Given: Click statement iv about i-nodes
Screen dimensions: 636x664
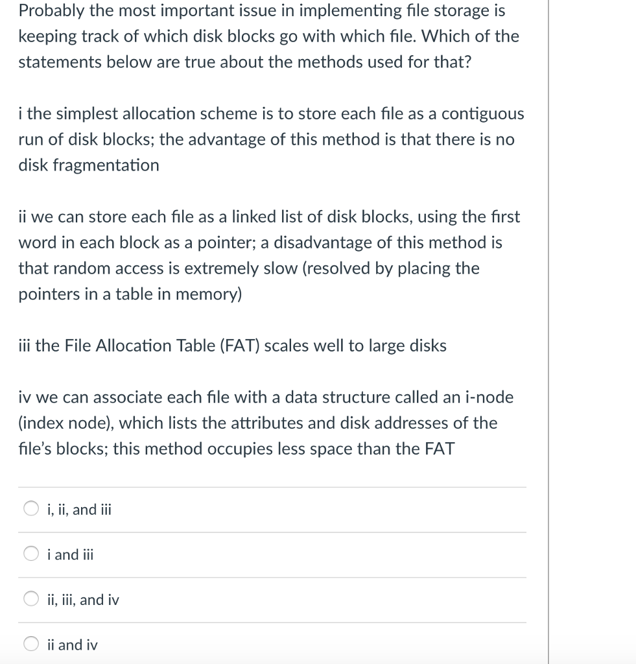Looking at the screenshot, I should coord(266,423).
